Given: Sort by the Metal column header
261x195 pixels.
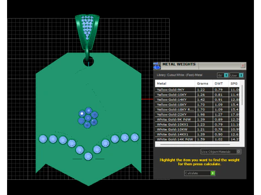Looking at the screenshot, I should [175, 83].
